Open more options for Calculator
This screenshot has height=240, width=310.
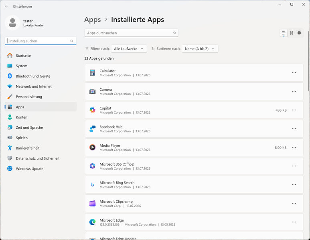click(x=294, y=72)
